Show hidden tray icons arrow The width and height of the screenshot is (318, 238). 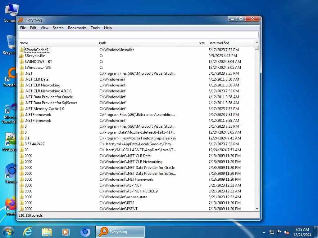(264, 232)
